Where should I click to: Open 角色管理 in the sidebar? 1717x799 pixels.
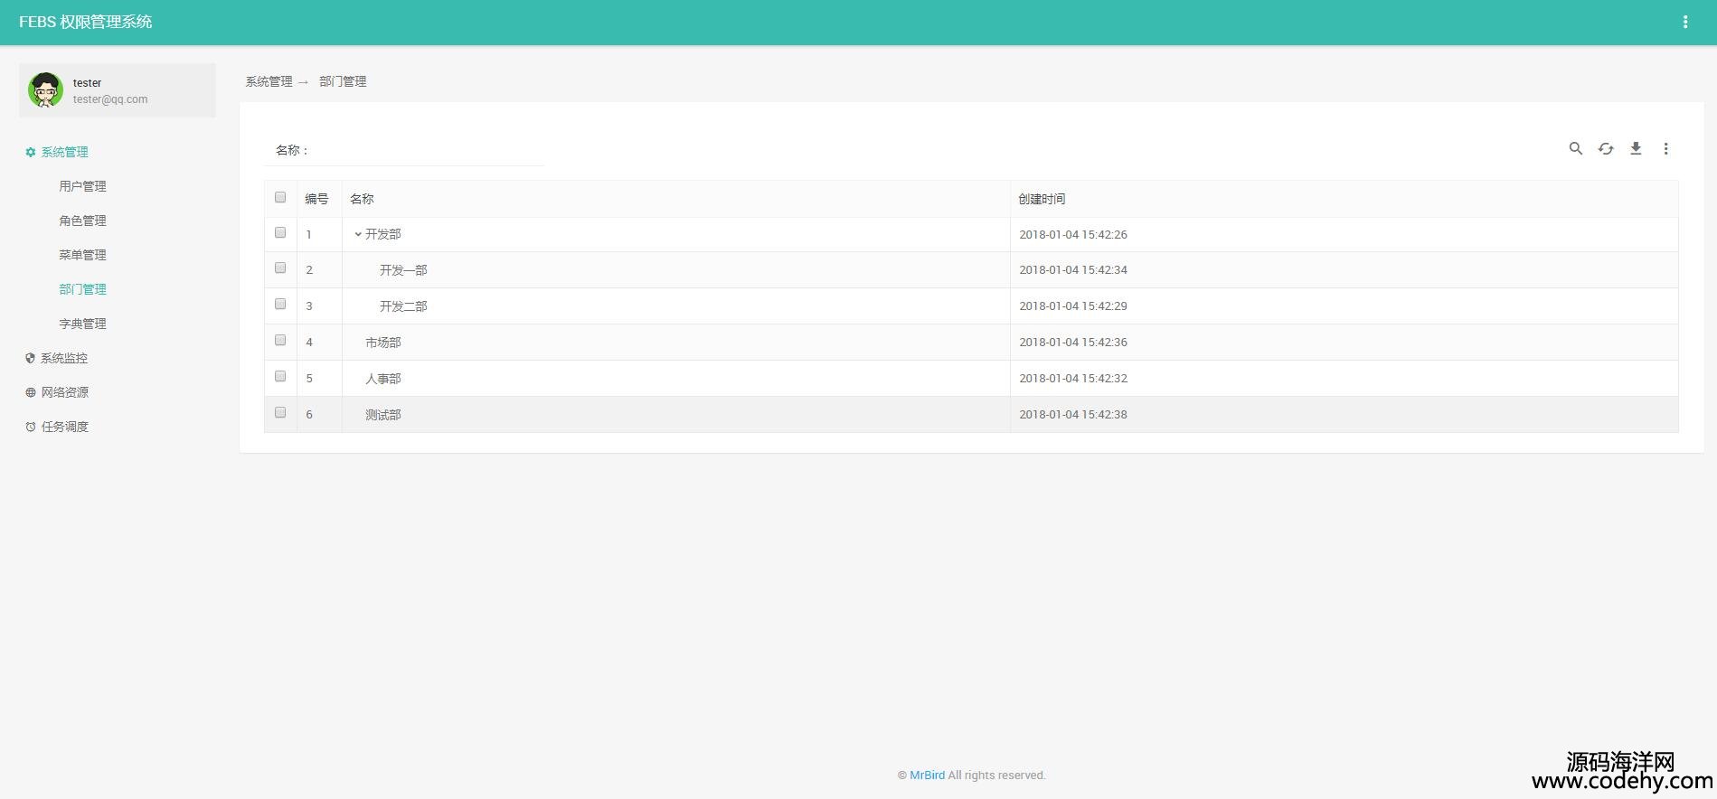(82, 221)
